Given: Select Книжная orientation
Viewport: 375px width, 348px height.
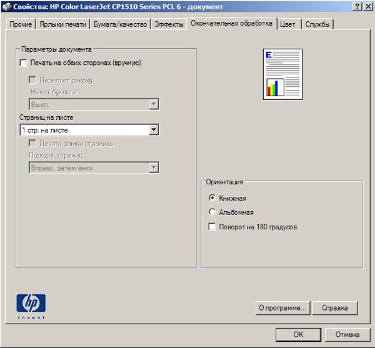Looking at the screenshot, I should point(212,198).
